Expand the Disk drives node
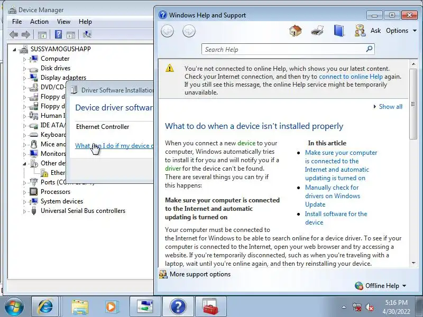The image size is (423, 317). (x=24, y=69)
